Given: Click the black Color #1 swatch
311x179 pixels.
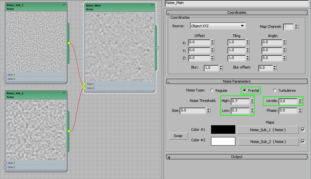Looking at the screenshot, I should point(223,129).
